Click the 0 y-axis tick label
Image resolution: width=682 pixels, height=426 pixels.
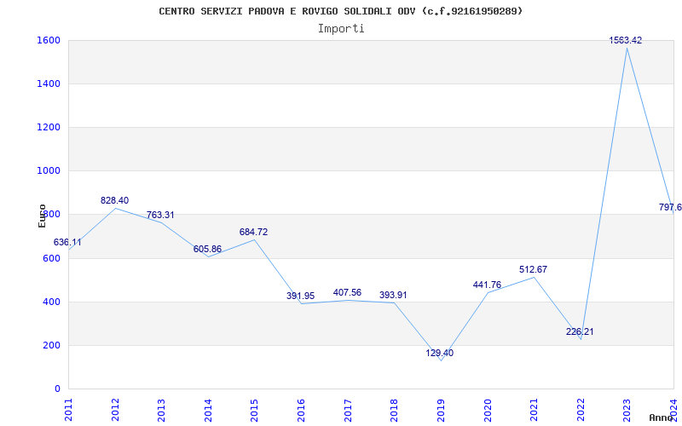(x=57, y=389)
